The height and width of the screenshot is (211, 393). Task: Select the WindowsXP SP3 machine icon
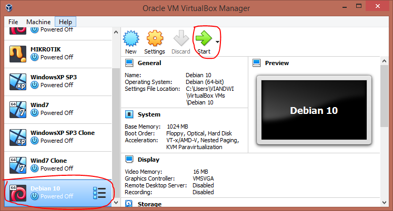pyautogui.click(x=18, y=81)
